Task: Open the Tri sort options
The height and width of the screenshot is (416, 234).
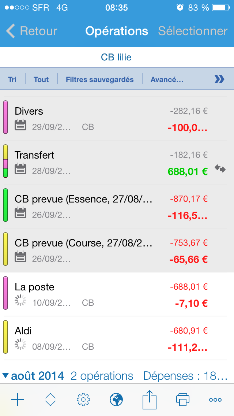Action: pyautogui.click(x=12, y=79)
